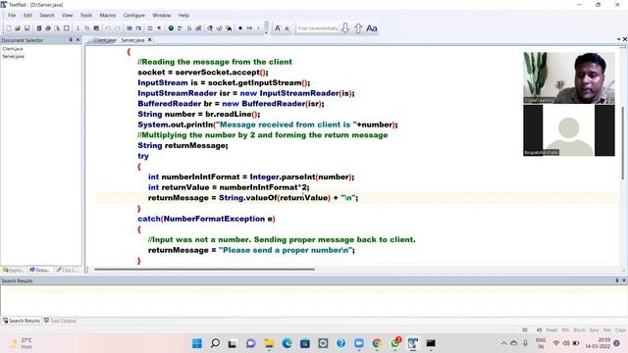Open Windows taskbar search

coord(215,343)
